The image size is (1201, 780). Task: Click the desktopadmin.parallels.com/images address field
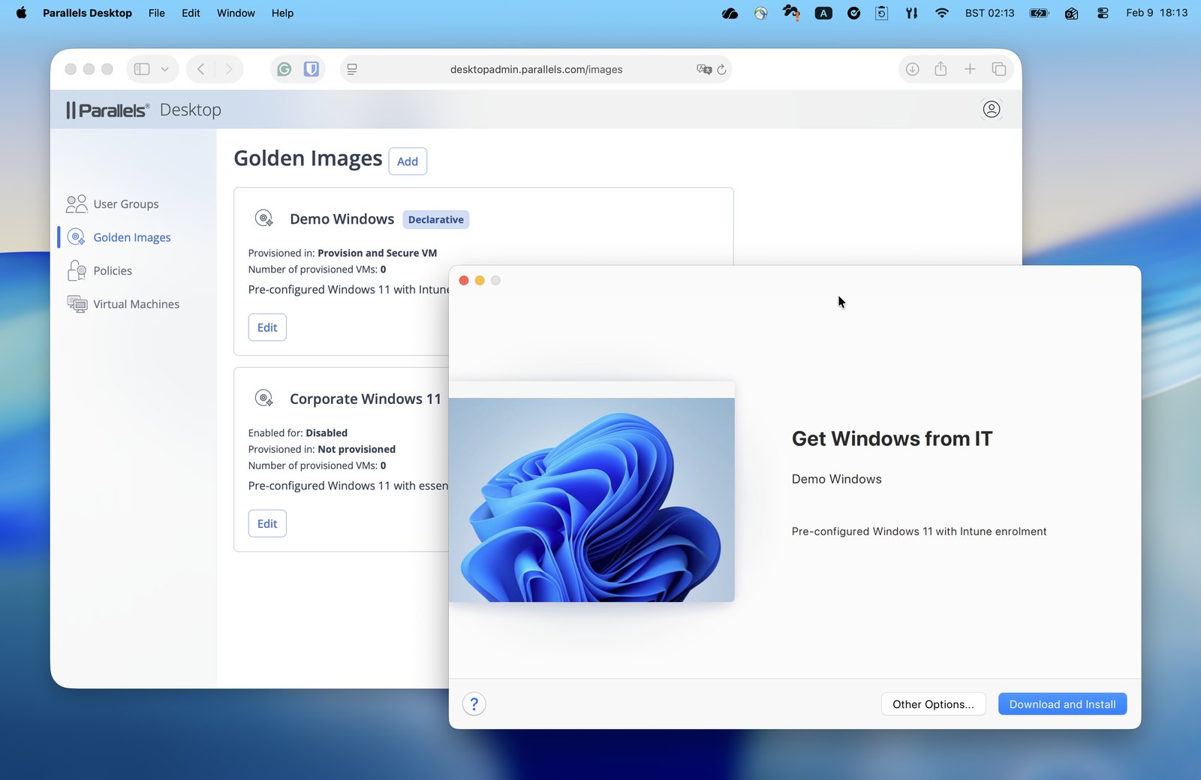click(x=536, y=69)
